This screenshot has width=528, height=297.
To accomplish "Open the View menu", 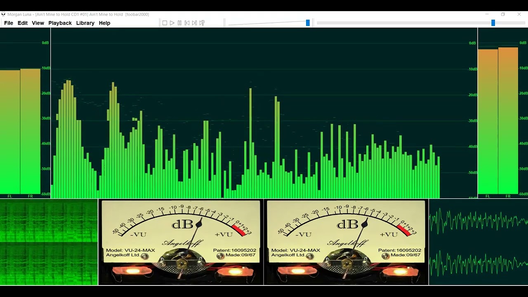I will 38,23.
